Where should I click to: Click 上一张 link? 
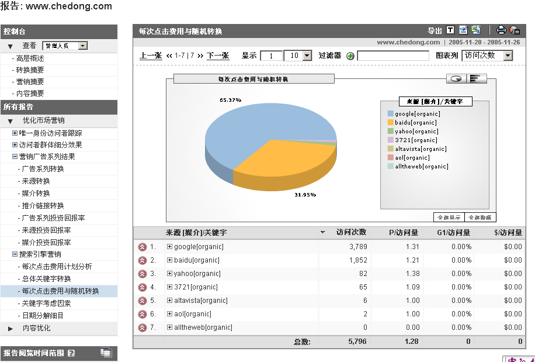click(x=151, y=56)
